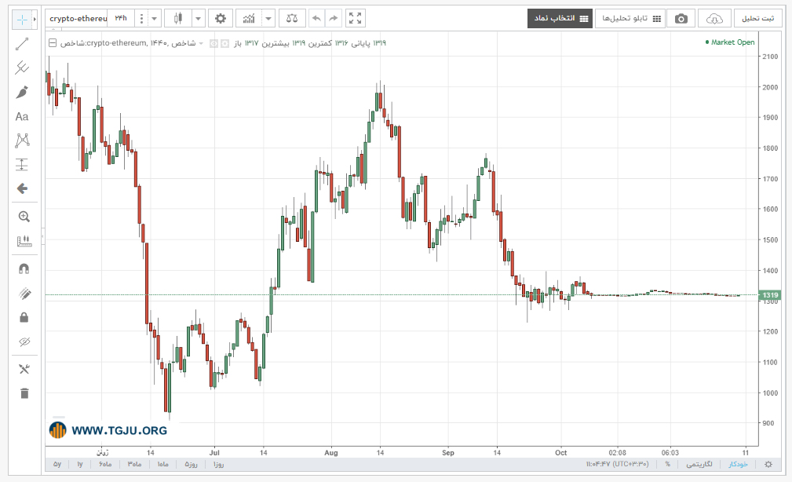Hide the series using legend eye icon

point(214,44)
